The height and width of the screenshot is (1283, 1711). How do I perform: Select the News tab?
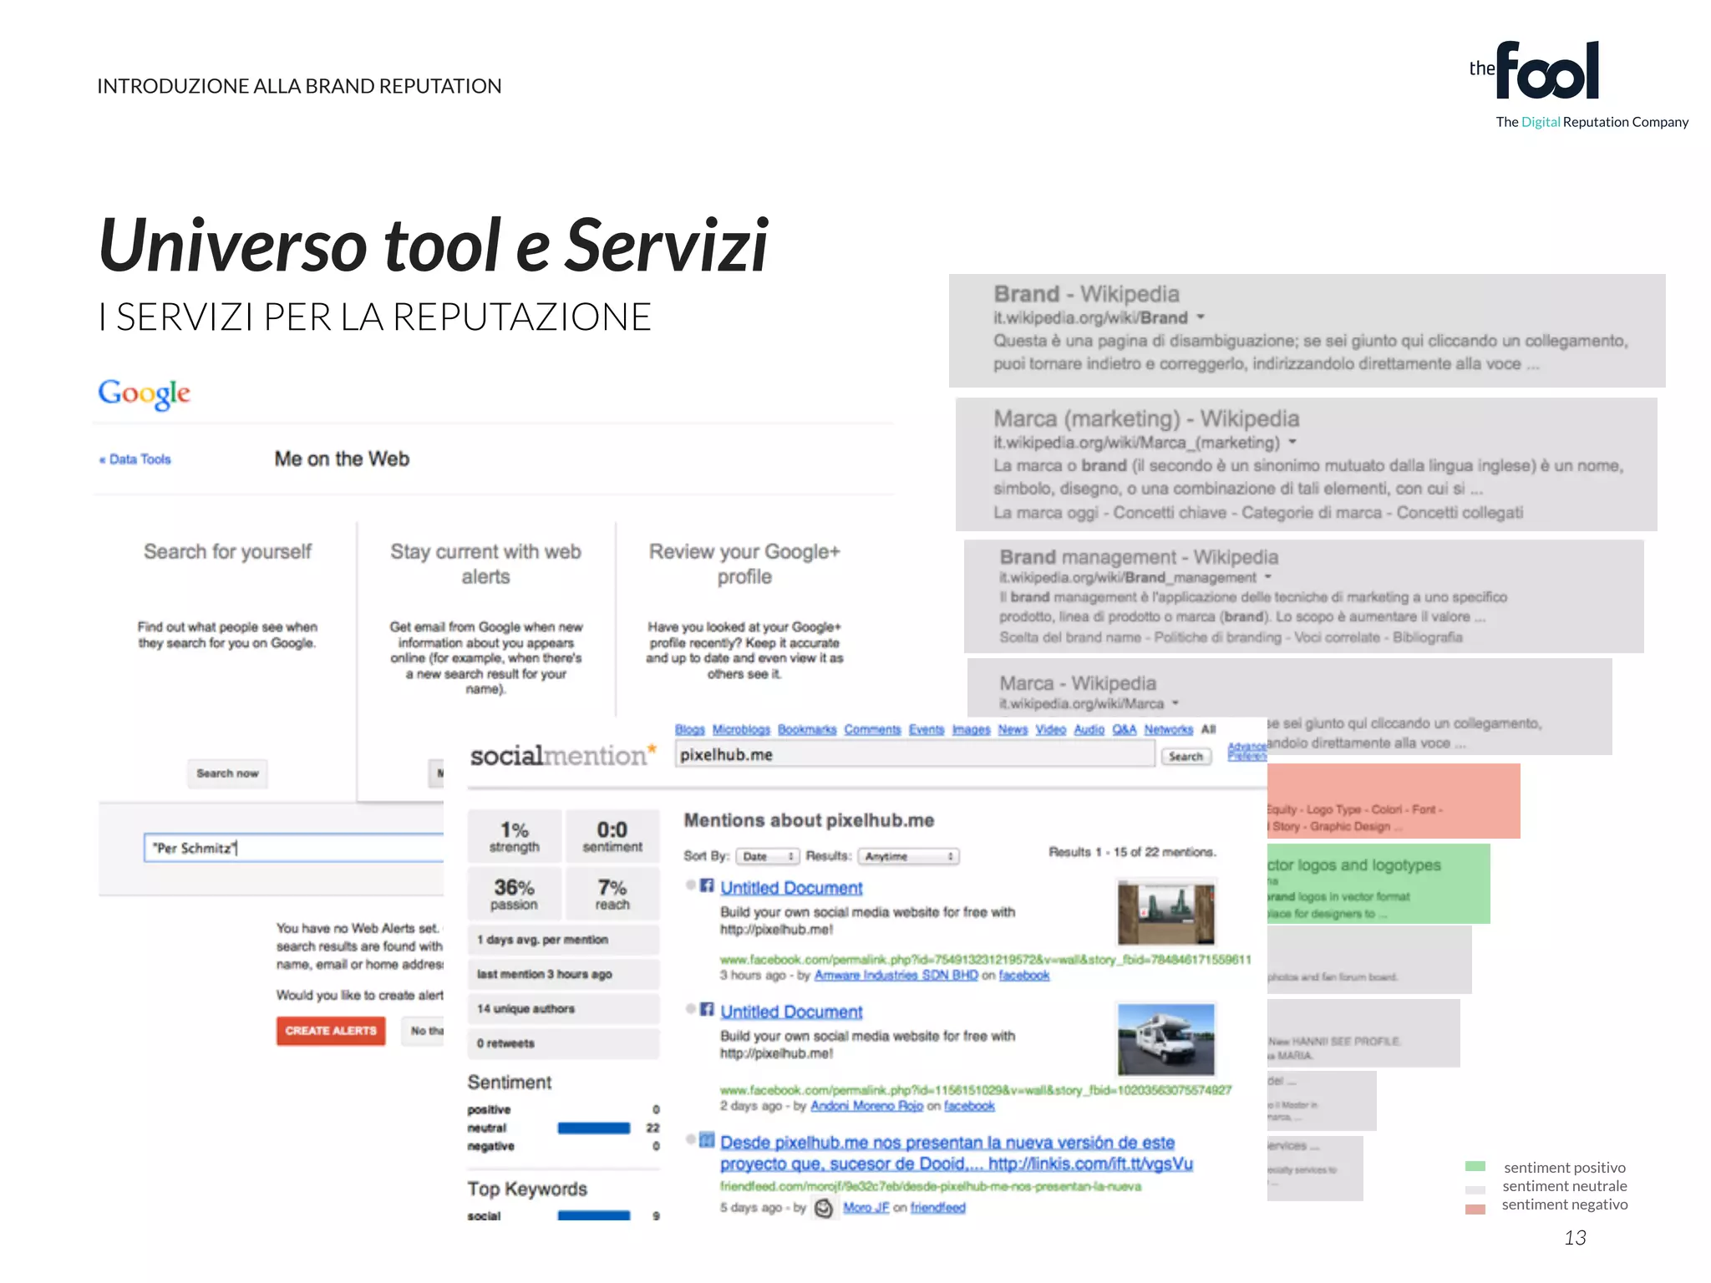pos(1013,729)
